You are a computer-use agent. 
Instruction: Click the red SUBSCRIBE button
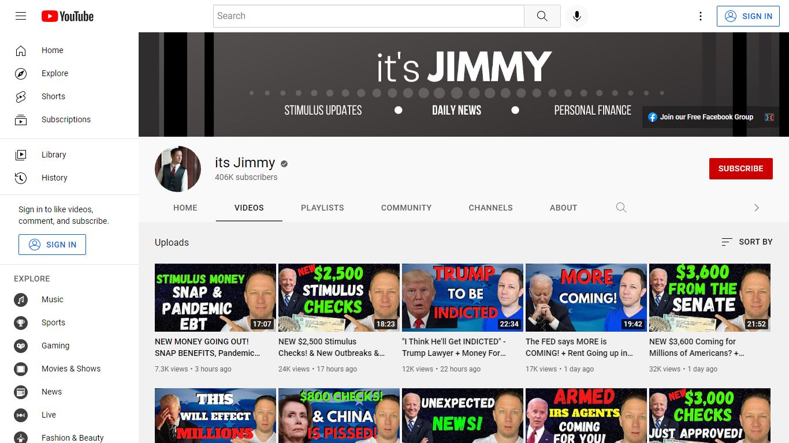pyautogui.click(x=741, y=168)
